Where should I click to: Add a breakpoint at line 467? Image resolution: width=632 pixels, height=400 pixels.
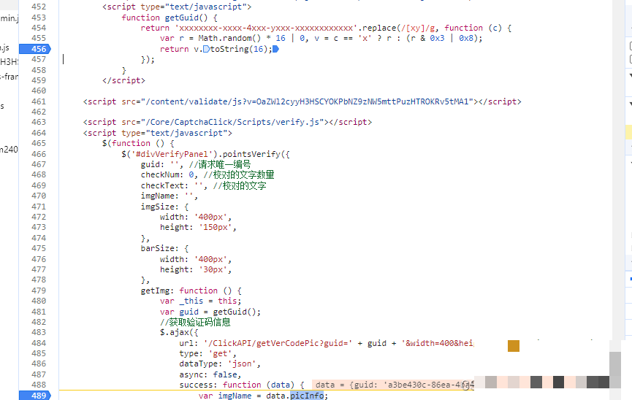39,165
